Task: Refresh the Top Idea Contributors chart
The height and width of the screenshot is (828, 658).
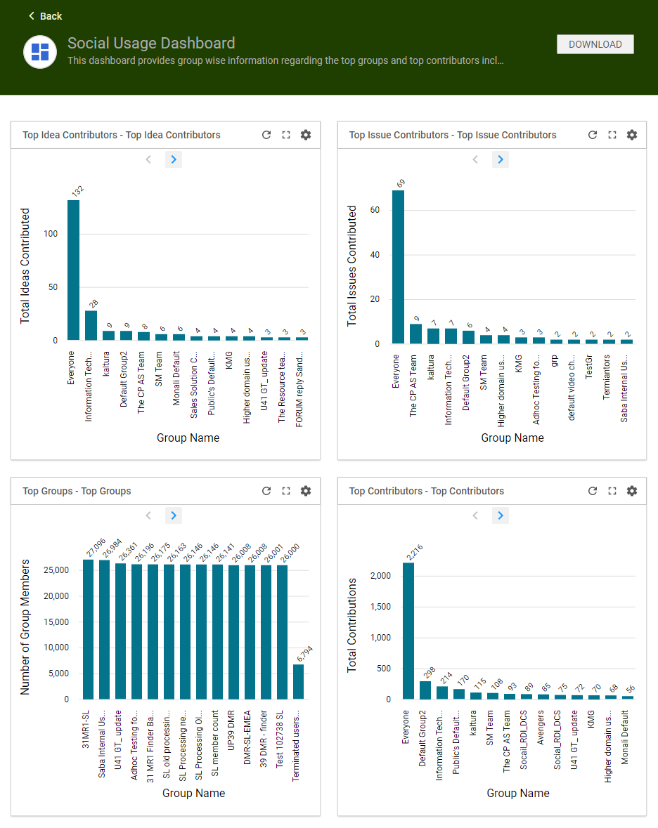Action: point(266,135)
